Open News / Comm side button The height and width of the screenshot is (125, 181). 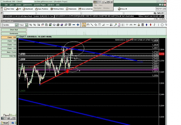point(9,52)
